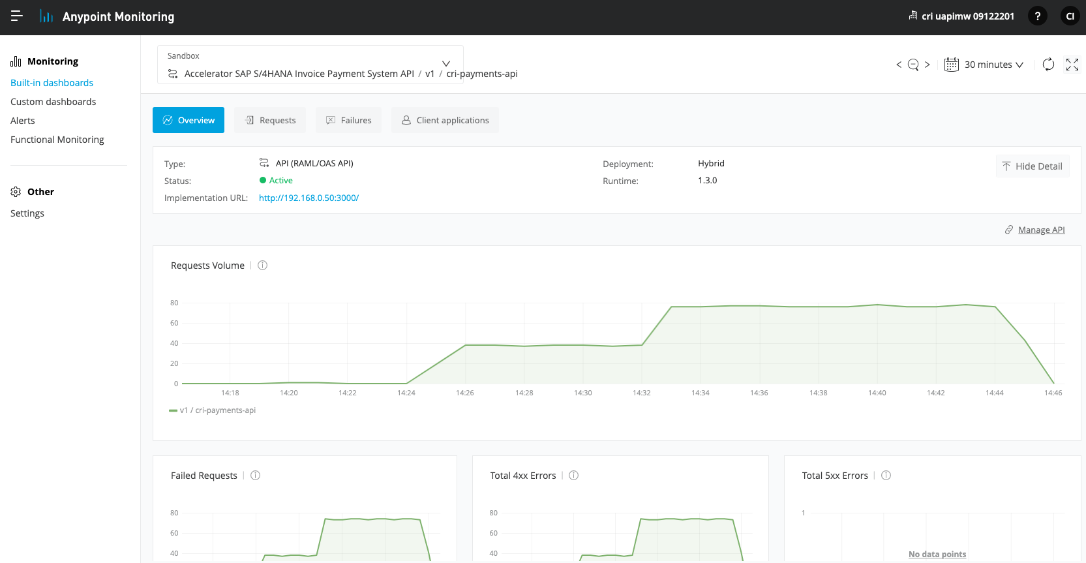
Task: Go to next time range arrow
Action: 927,65
